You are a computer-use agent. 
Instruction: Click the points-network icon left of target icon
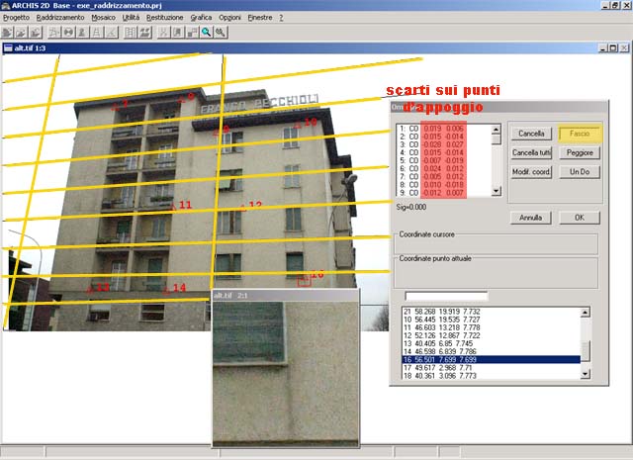pos(54,33)
